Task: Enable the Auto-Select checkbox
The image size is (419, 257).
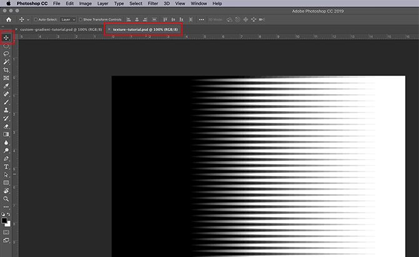Action: tap(36, 19)
